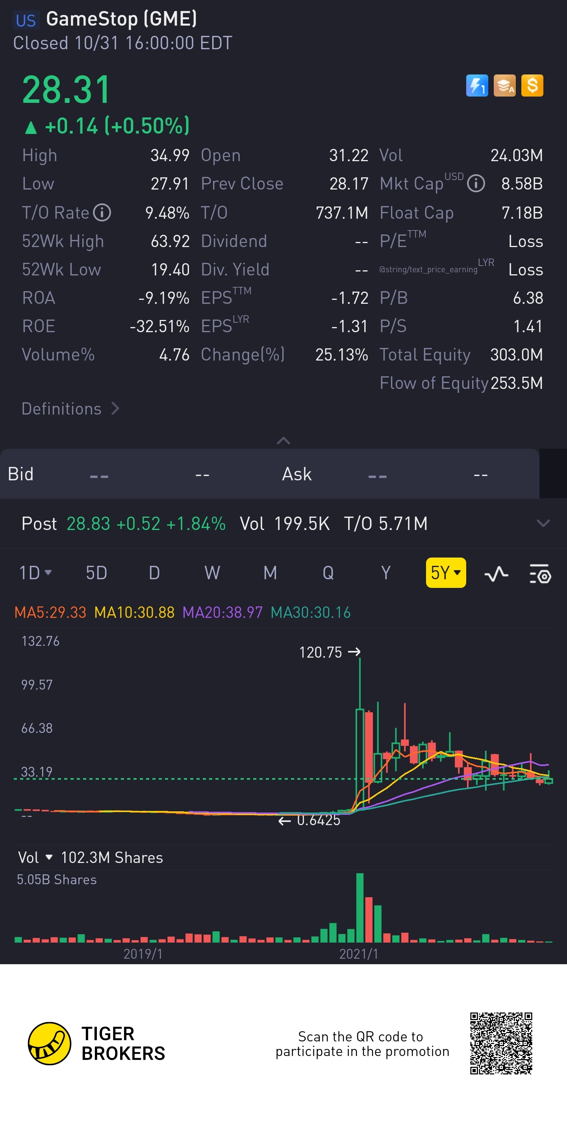Tap the MA30:30.16 indicator label
The width and height of the screenshot is (567, 1123).
pos(311,612)
